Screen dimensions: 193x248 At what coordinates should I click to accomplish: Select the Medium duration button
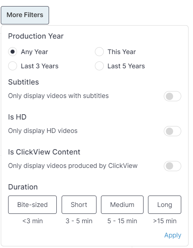(x=122, y=204)
